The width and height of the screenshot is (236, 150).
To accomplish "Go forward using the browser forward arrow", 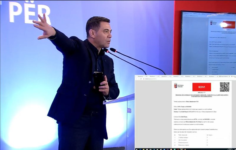I will pyautogui.click(x=139, y=79).
